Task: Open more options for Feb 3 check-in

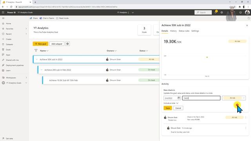Action: click(246, 117)
